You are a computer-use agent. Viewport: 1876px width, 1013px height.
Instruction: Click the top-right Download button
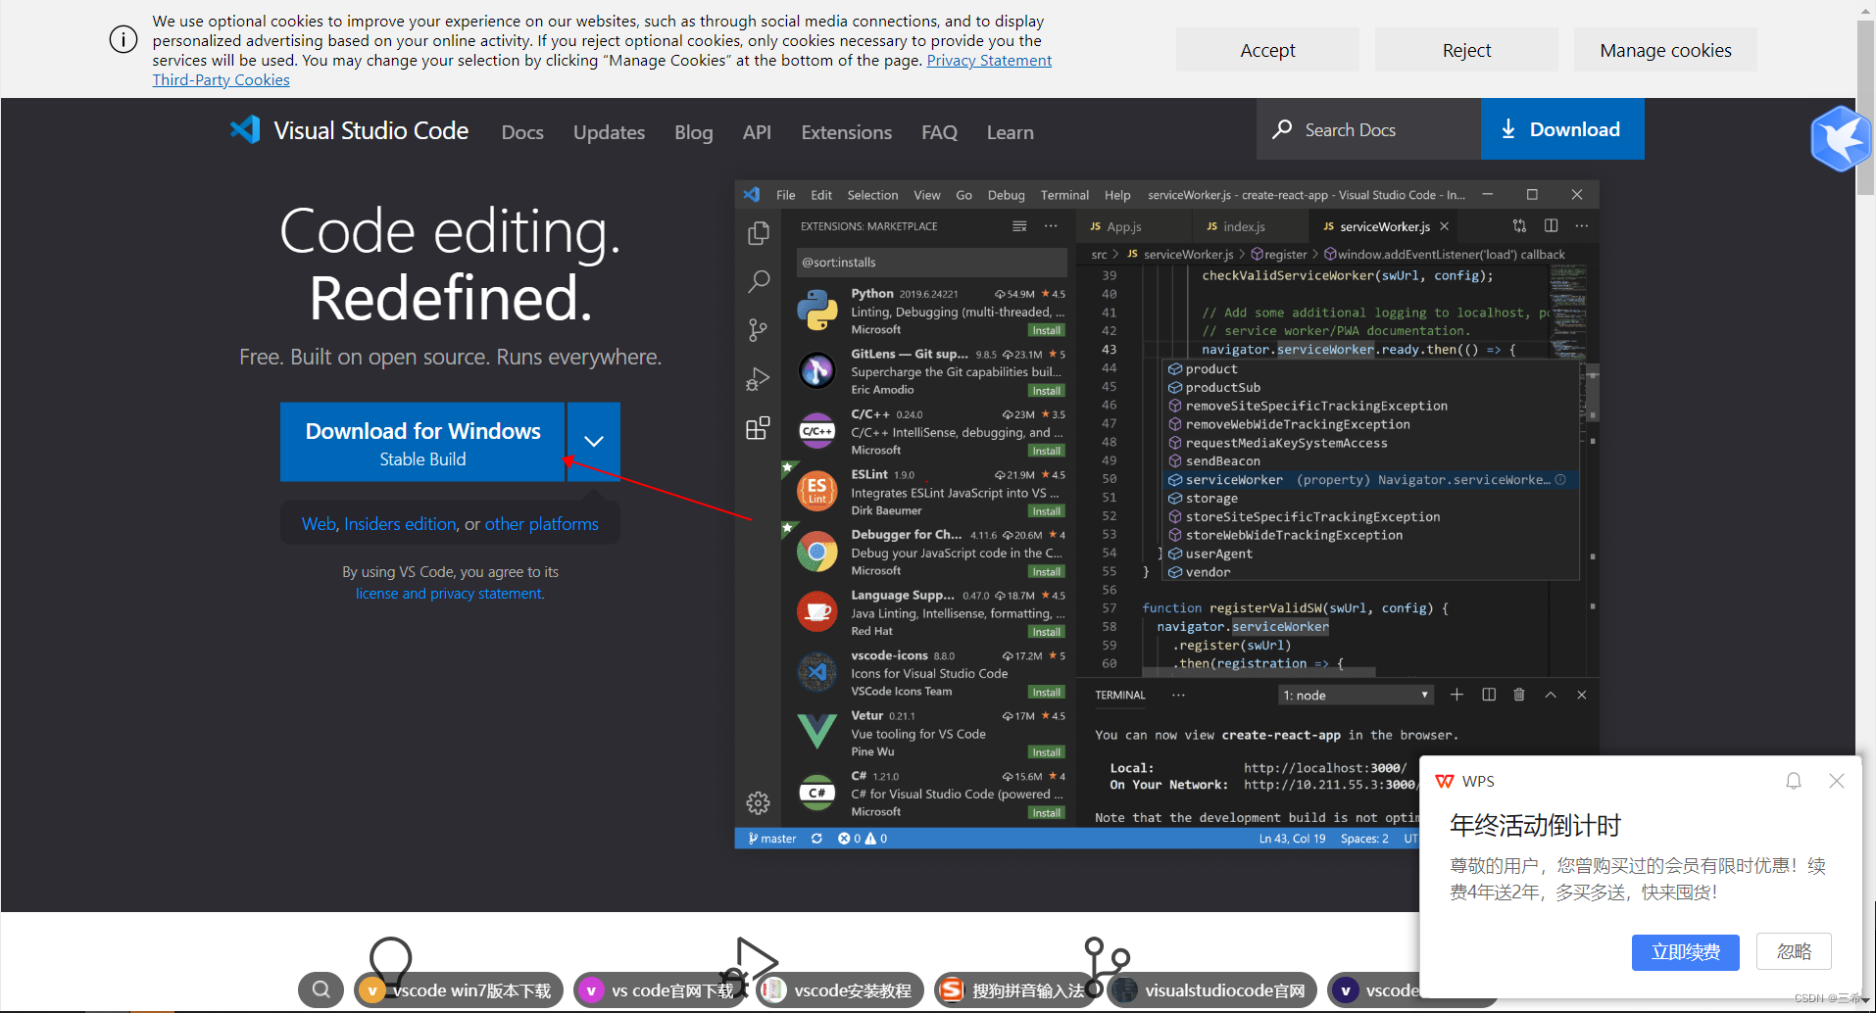(x=1562, y=129)
